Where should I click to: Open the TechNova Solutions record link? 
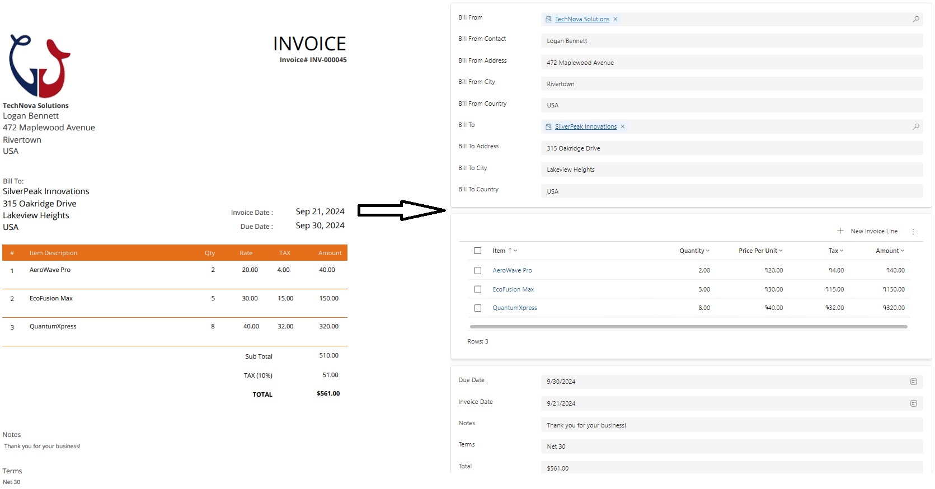click(x=582, y=19)
